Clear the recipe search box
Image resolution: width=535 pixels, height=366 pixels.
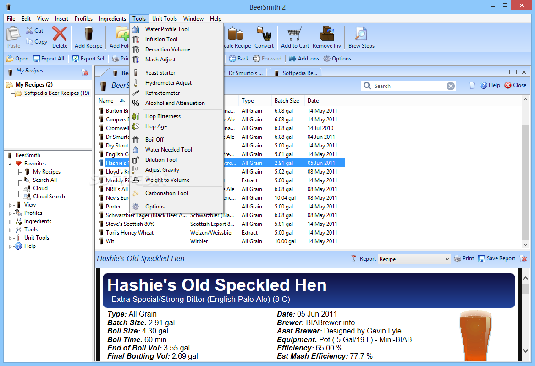click(450, 86)
